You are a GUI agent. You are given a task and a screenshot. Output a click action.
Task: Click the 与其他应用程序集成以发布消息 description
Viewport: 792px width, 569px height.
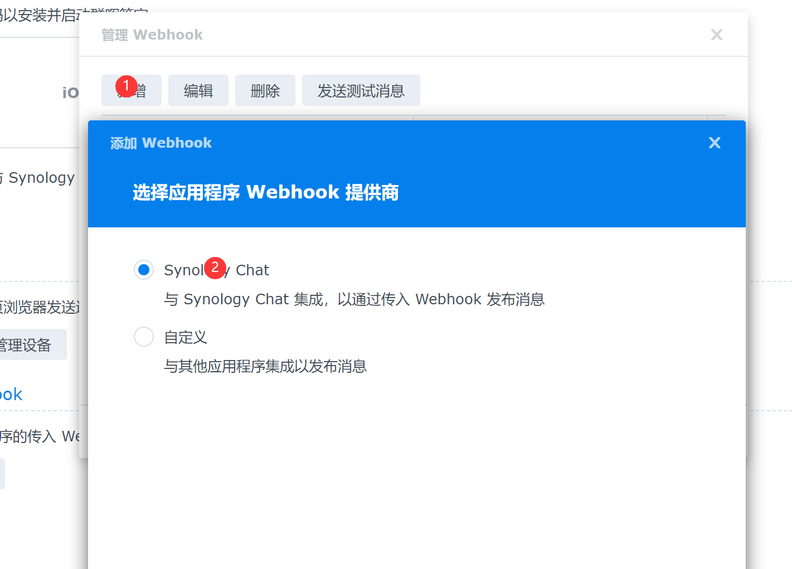pyautogui.click(x=265, y=366)
